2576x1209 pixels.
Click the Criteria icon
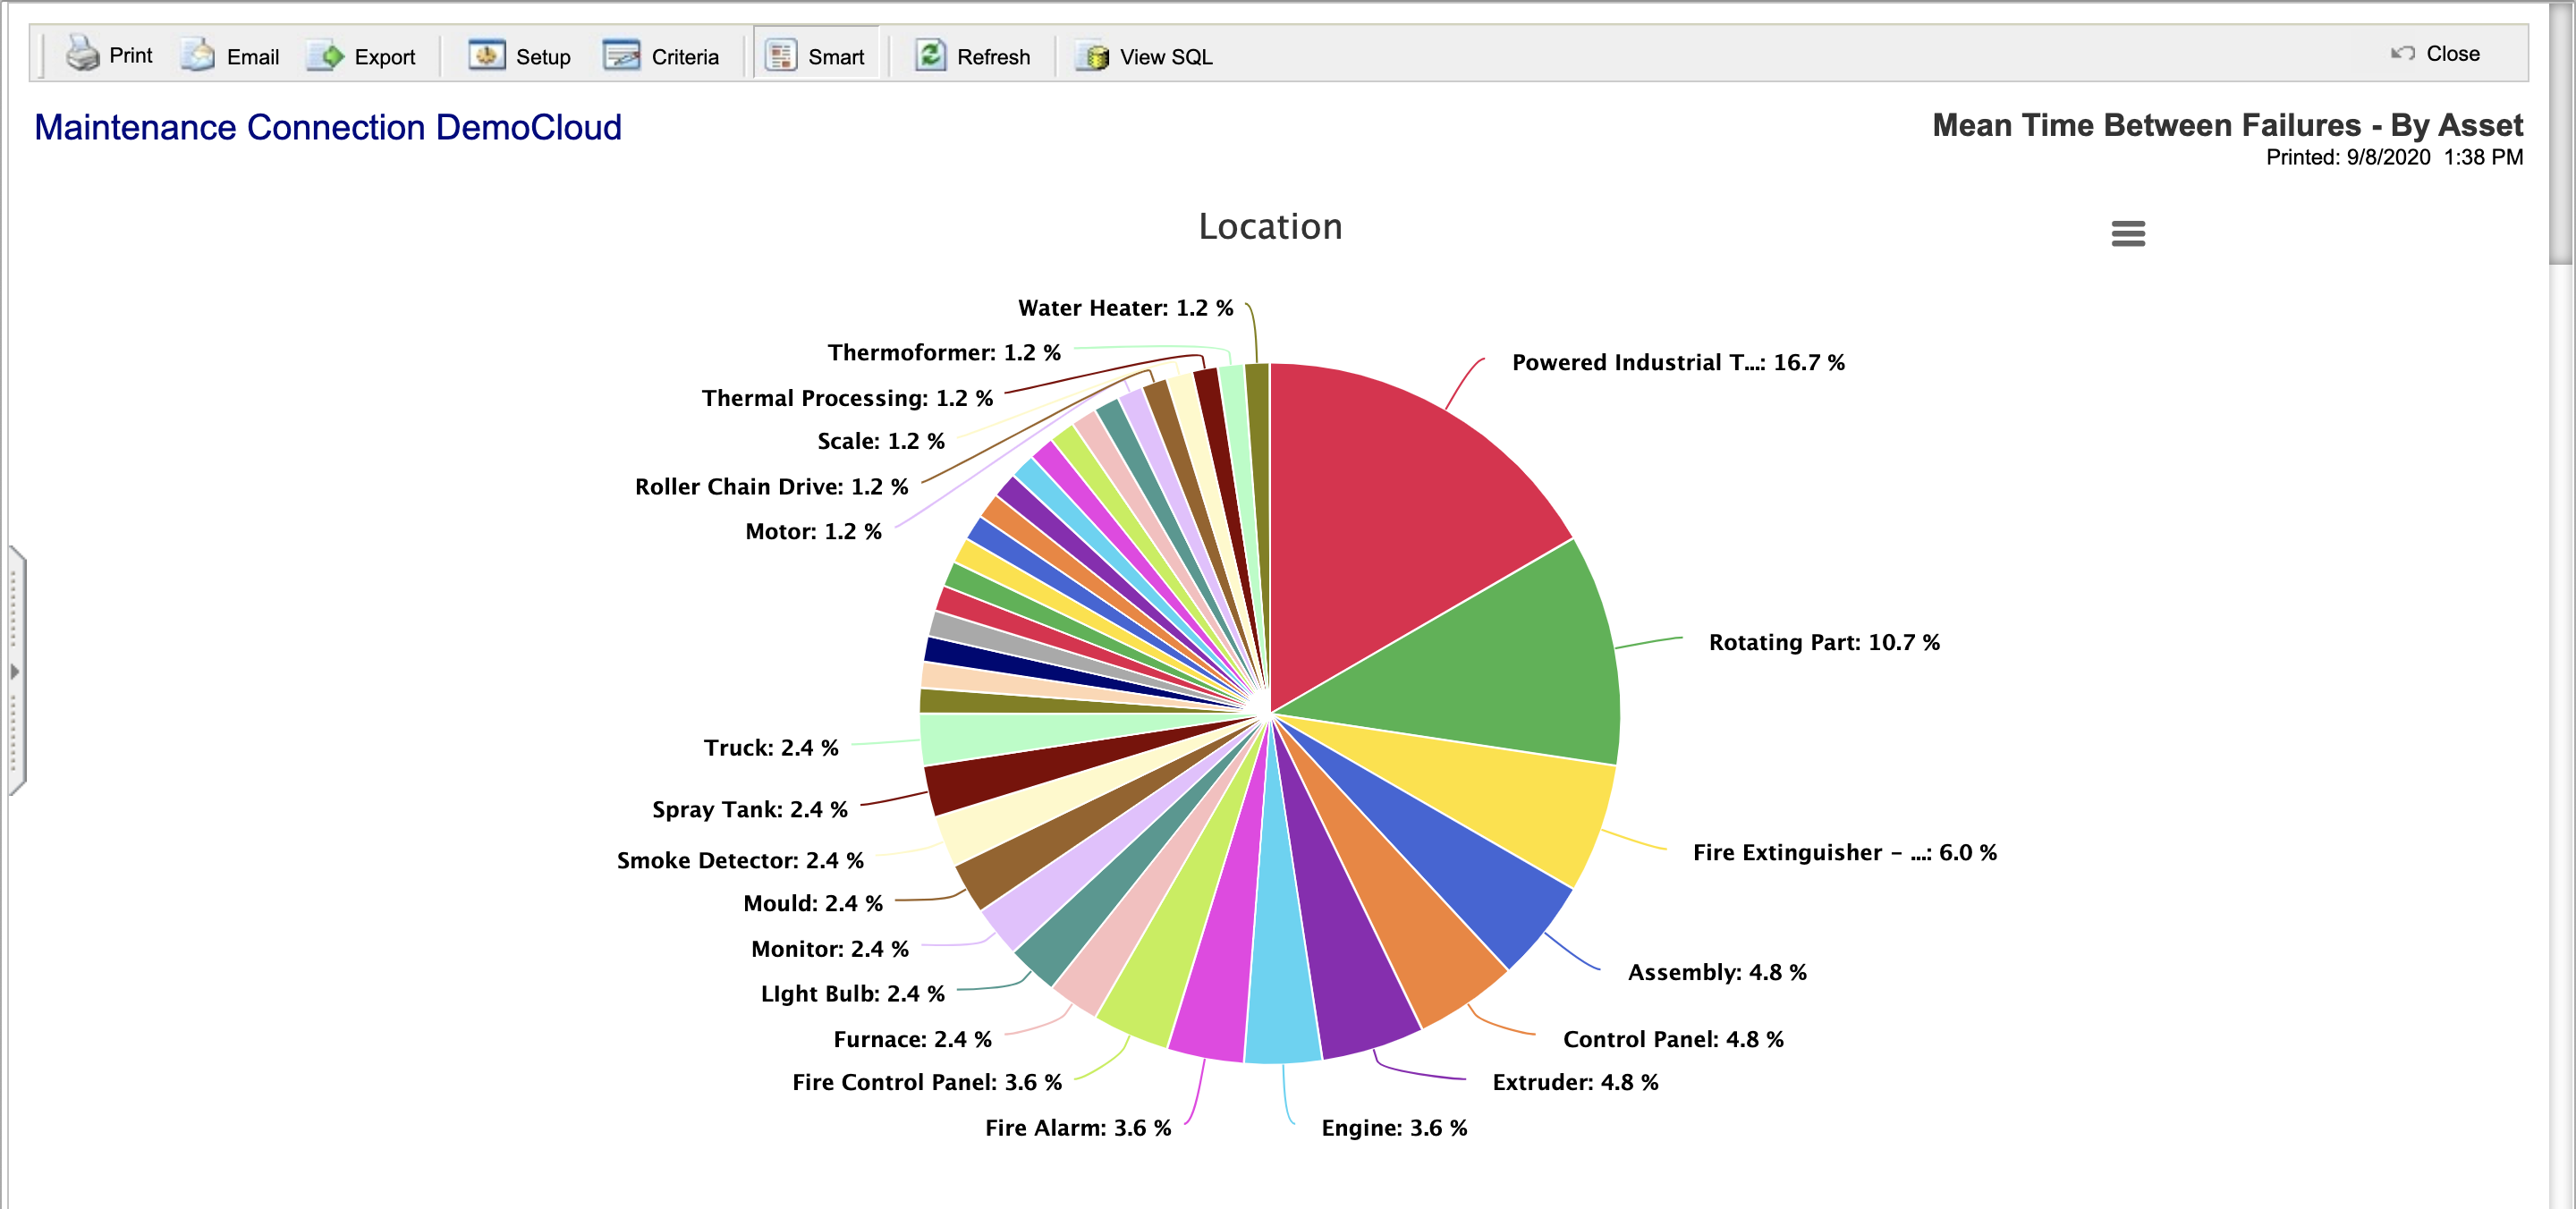point(621,55)
